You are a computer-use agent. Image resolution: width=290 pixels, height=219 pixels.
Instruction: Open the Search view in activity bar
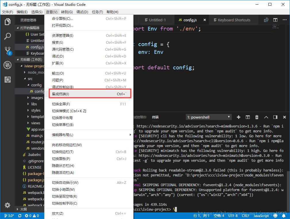click(7, 36)
